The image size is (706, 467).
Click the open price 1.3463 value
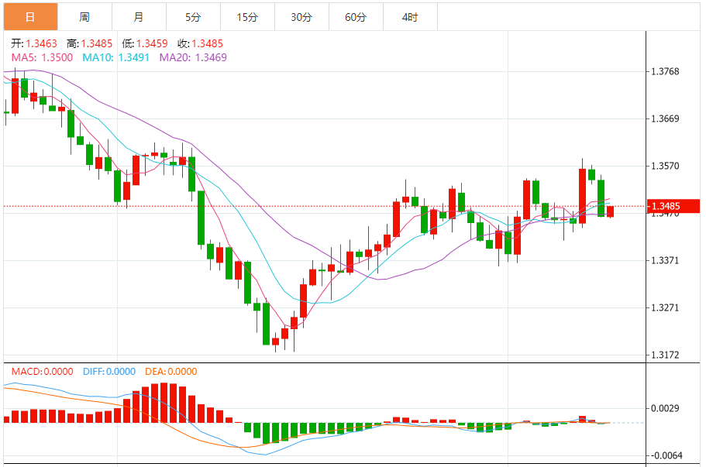[x=41, y=43]
